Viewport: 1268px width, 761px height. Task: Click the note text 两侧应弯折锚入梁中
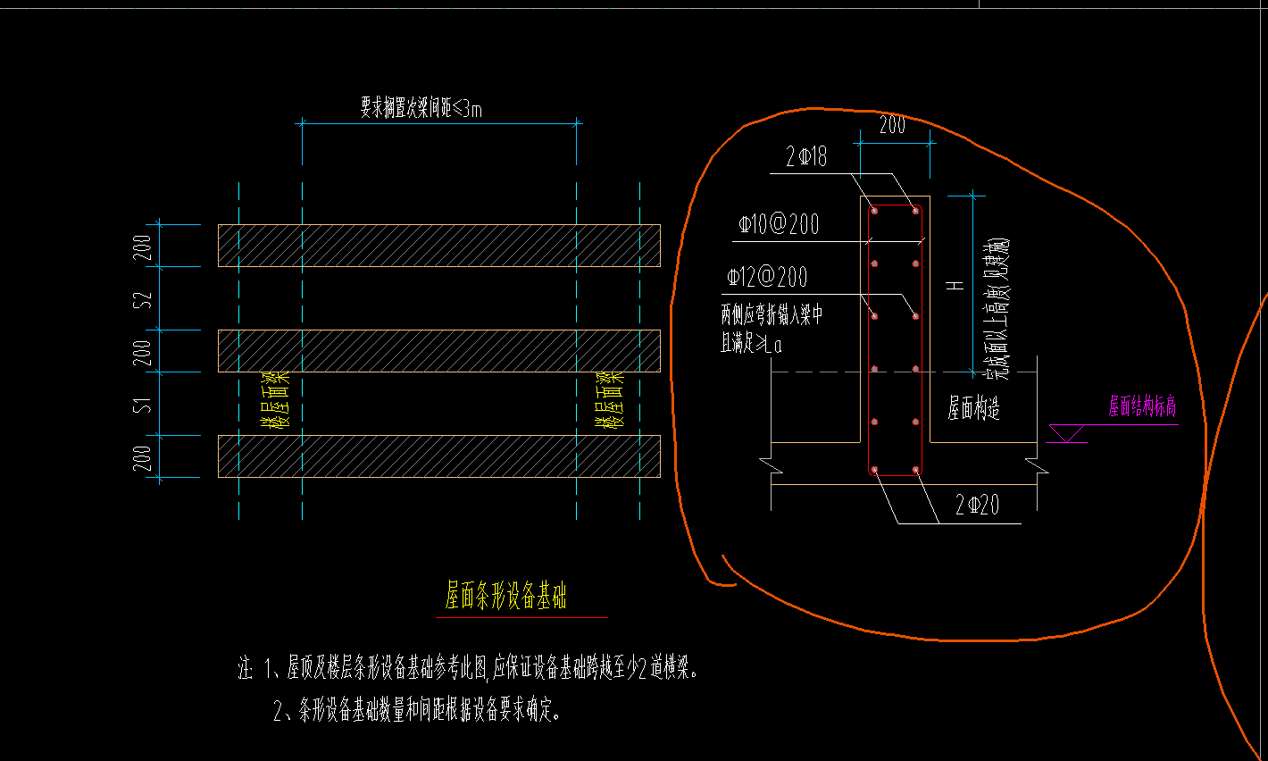[x=772, y=314]
